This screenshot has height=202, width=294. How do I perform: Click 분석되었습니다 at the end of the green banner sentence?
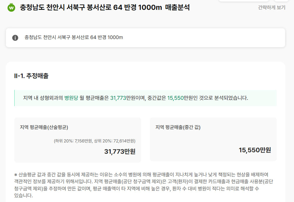pos(231,98)
